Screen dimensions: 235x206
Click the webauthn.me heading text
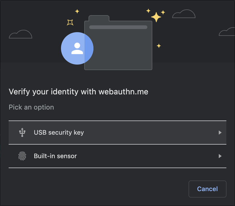pyautogui.click(x=123, y=92)
